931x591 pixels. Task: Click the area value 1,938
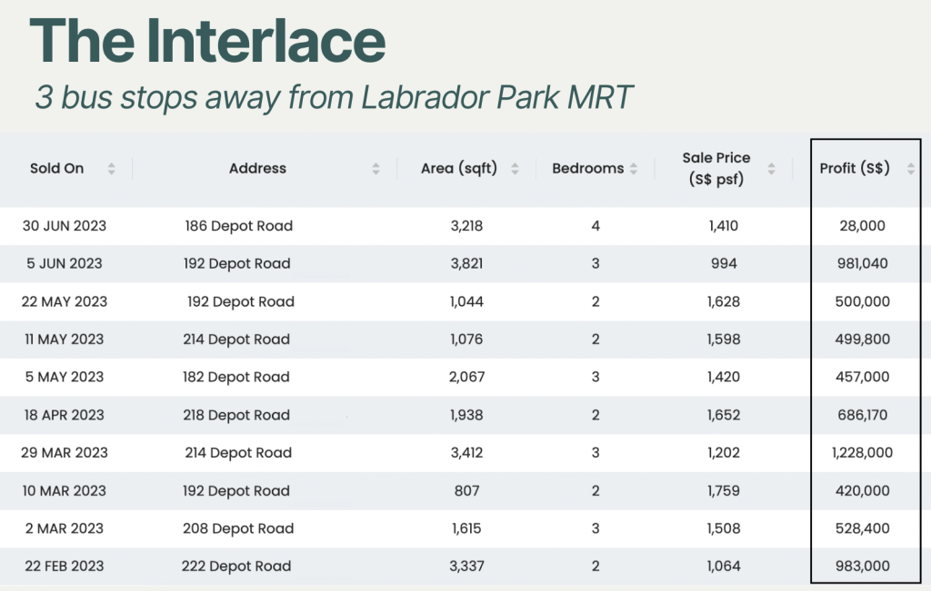466,415
